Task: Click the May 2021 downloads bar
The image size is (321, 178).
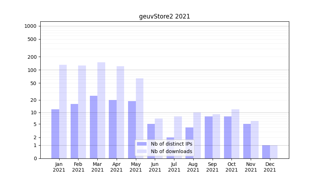Action: coord(139,118)
